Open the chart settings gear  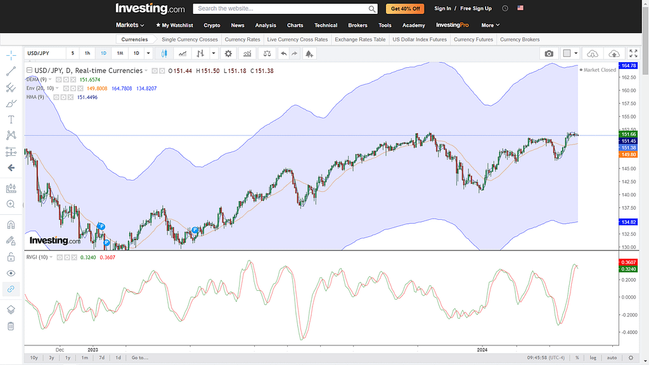click(228, 54)
